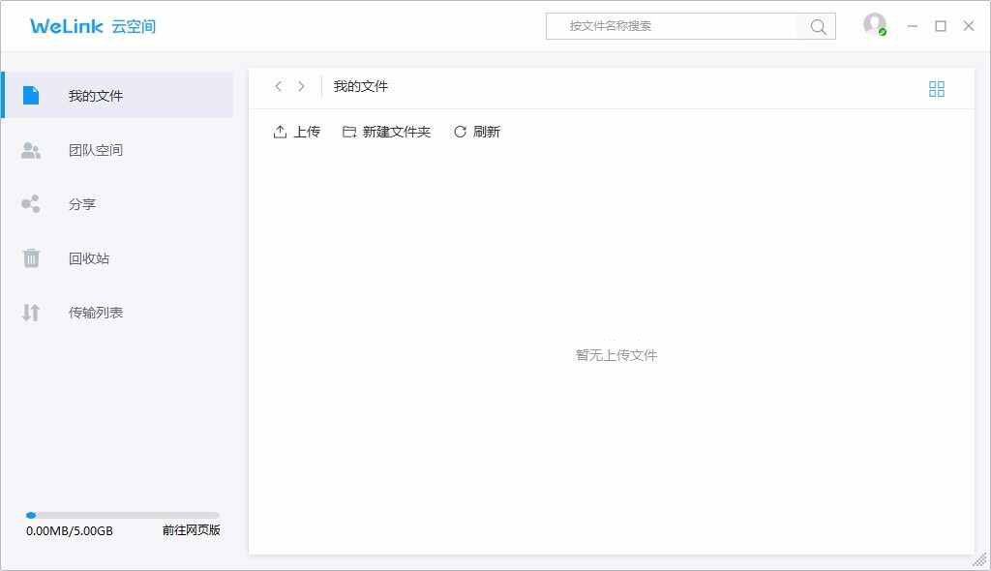This screenshot has width=991, height=571.
Task: Select the 我的文件 document icon
Action: pos(30,93)
